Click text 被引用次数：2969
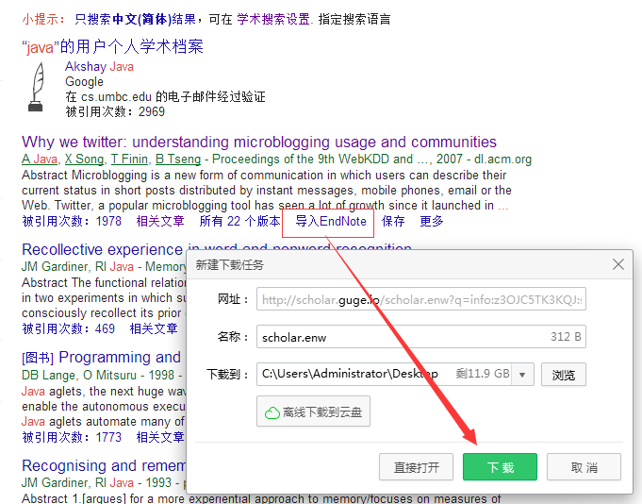Image resolution: width=642 pixels, height=504 pixels. pos(115,111)
